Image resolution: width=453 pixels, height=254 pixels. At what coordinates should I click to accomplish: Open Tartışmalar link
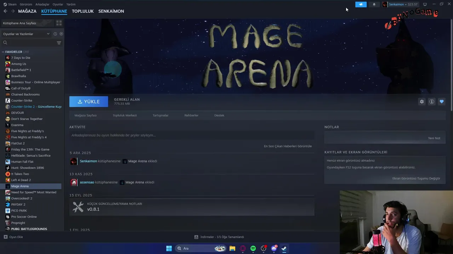160,115
